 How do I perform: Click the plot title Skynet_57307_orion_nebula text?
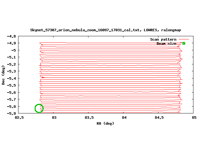click(106, 30)
